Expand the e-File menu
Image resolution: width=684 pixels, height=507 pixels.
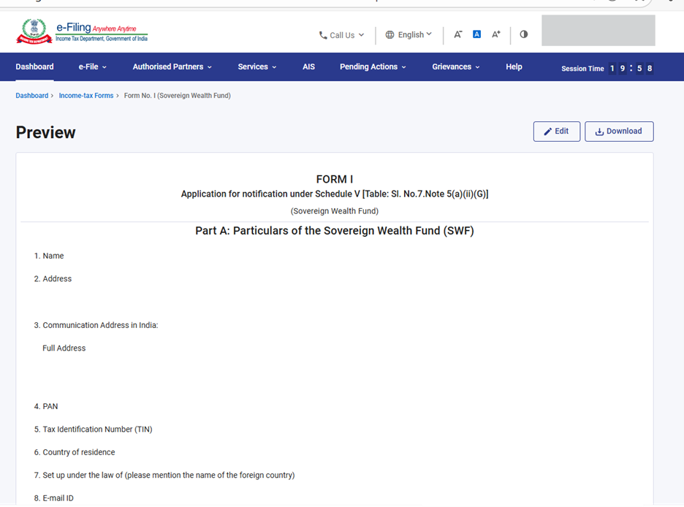[x=92, y=67]
